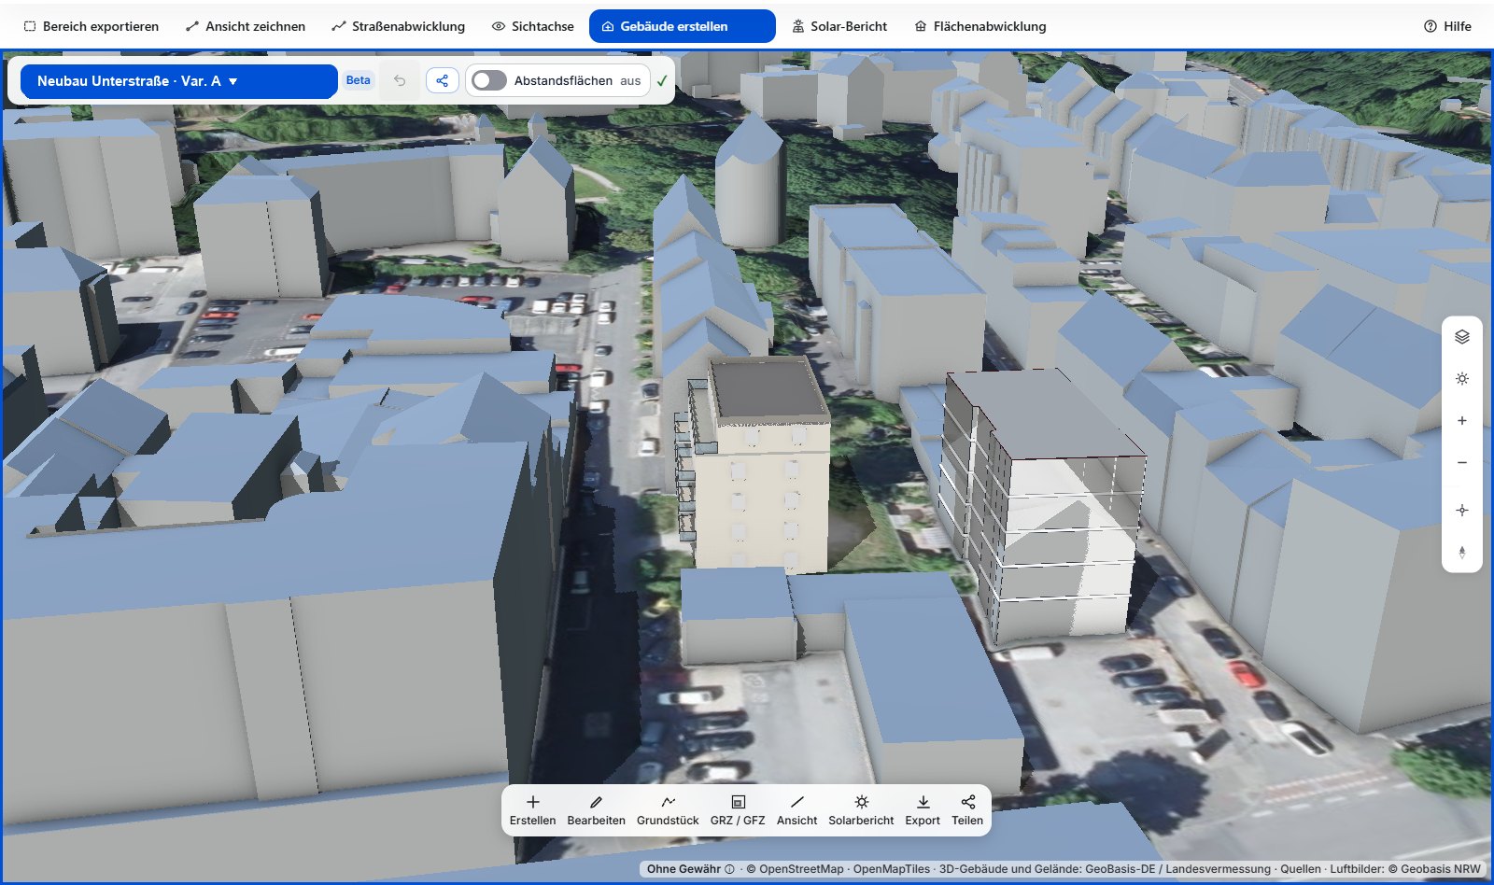Expand the Neubau Unterstraße · Var. A dropdown
Screen dimensions: 1494x885
pos(178,81)
